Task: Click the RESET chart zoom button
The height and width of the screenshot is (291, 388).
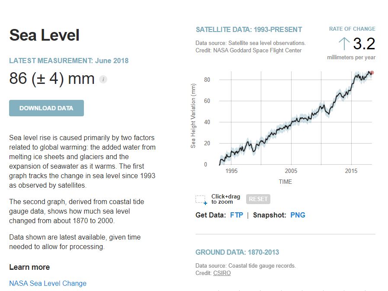Action: tap(258, 199)
